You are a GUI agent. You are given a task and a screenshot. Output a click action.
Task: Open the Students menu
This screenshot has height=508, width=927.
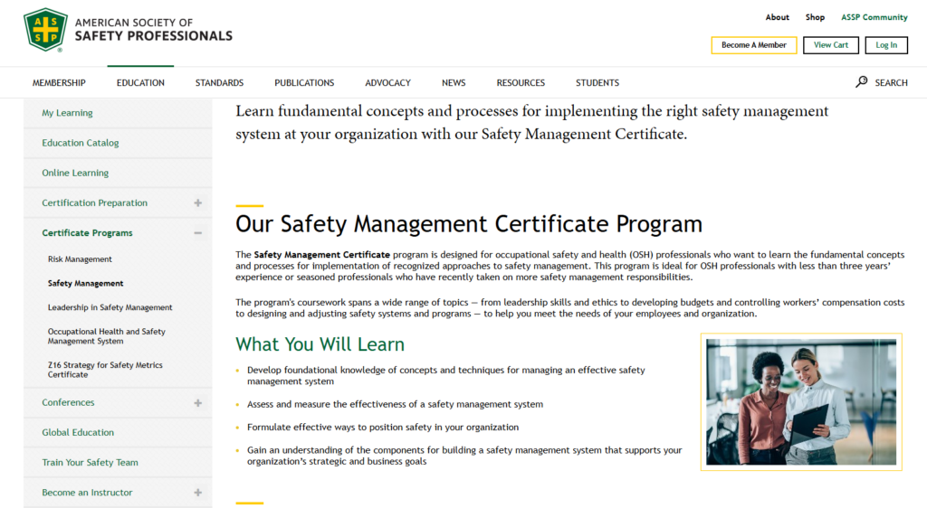point(597,82)
